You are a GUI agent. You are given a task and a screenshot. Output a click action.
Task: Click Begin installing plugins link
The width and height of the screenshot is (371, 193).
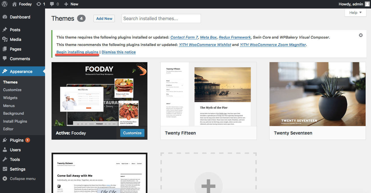pyautogui.click(x=77, y=52)
